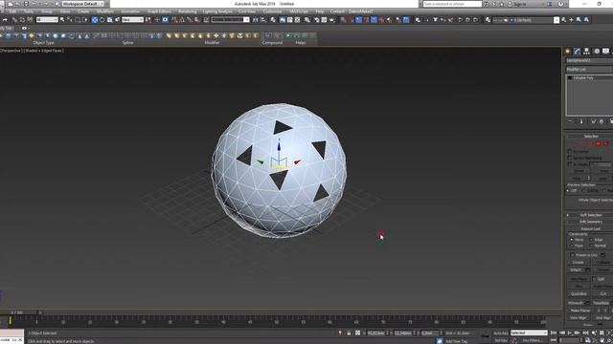
Task: Click Save File in quick access toolbar
Action: 26,4
